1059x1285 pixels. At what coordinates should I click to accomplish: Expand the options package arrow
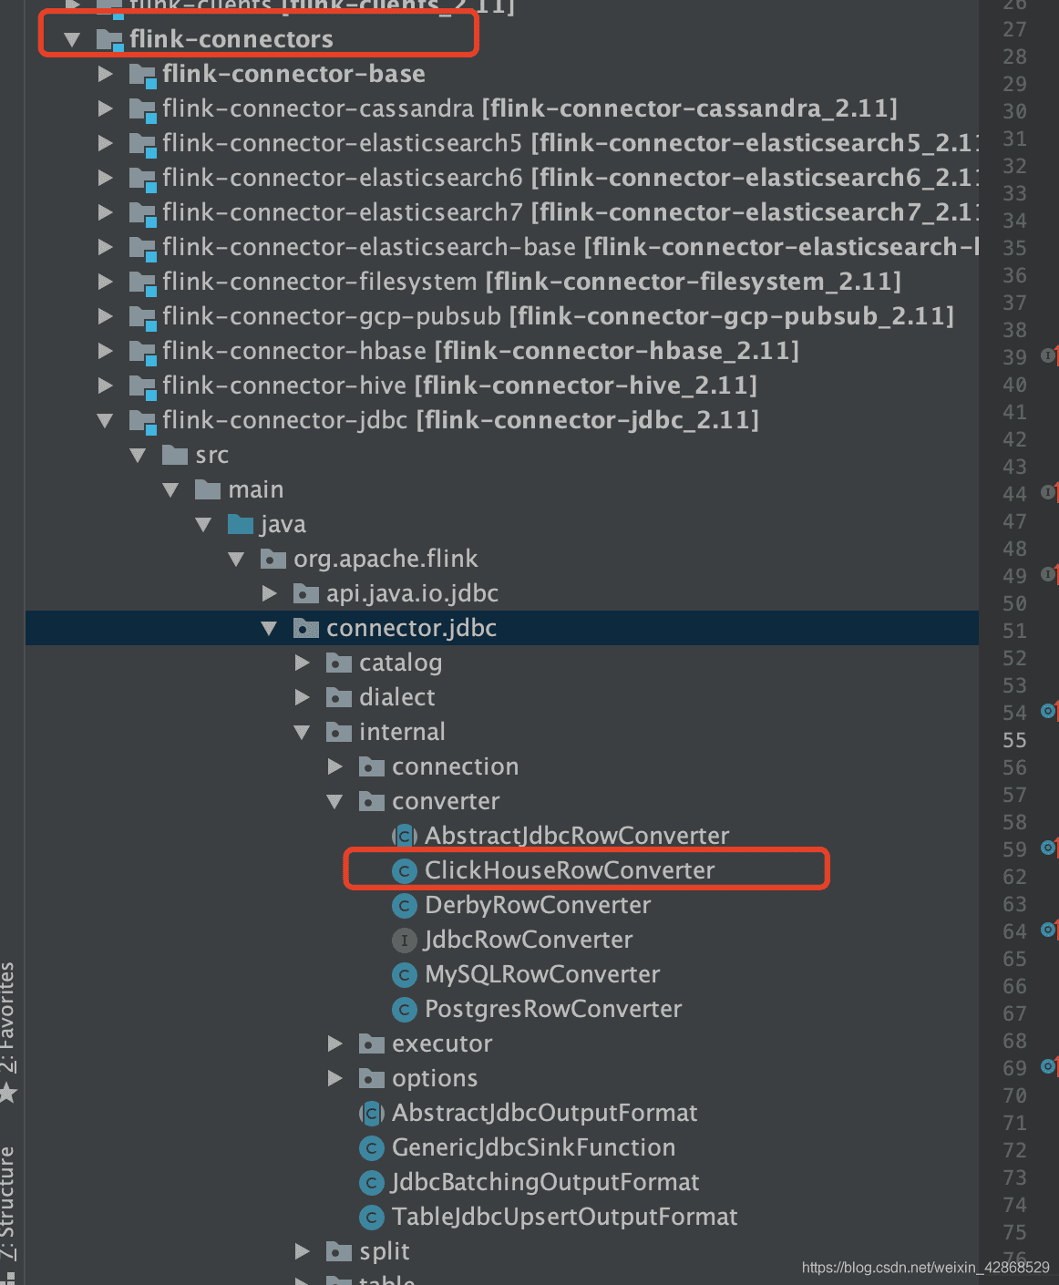click(x=335, y=1078)
